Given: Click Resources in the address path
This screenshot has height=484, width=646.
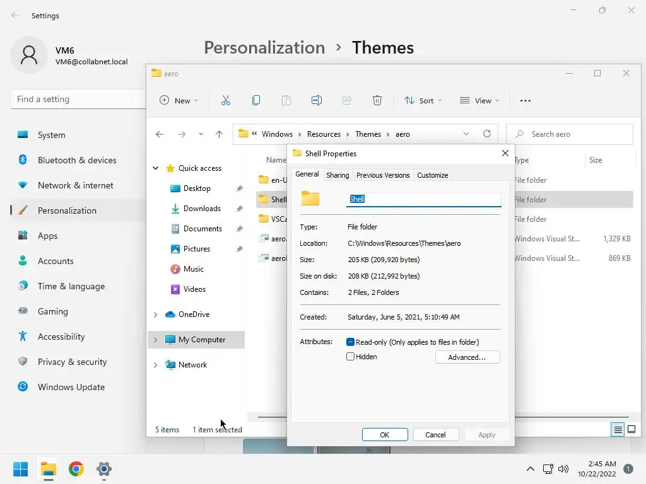Looking at the screenshot, I should coord(324,134).
